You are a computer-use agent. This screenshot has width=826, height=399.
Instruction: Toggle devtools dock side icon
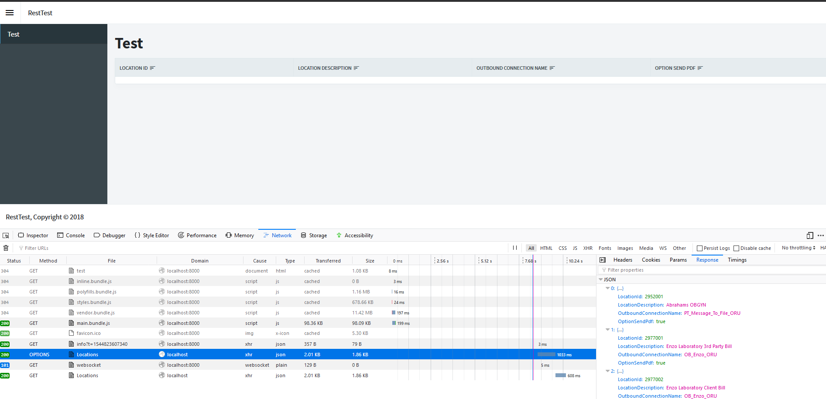(x=810, y=235)
